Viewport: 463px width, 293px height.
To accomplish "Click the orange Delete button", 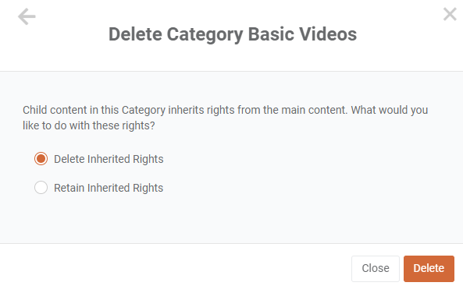I will pos(429,269).
